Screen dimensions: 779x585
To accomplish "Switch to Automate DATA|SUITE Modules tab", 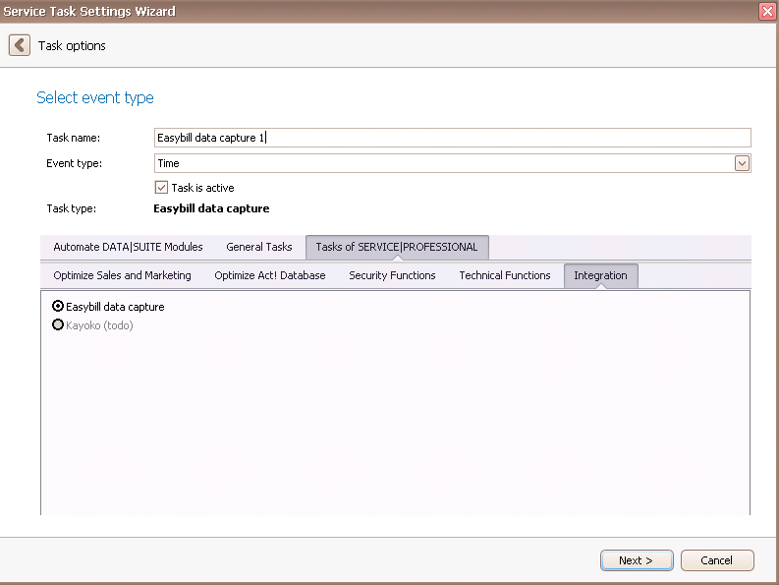I will 128,247.
